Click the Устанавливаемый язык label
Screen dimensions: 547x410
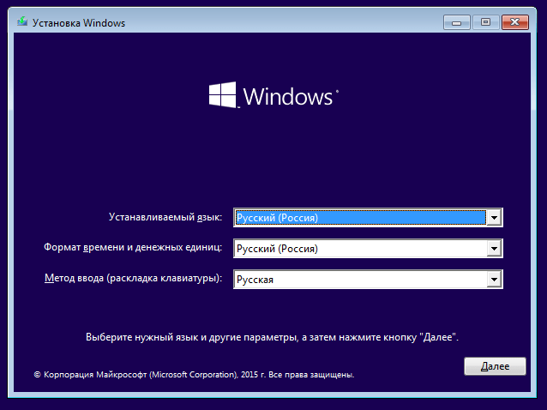pyautogui.click(x=165, y=218)
